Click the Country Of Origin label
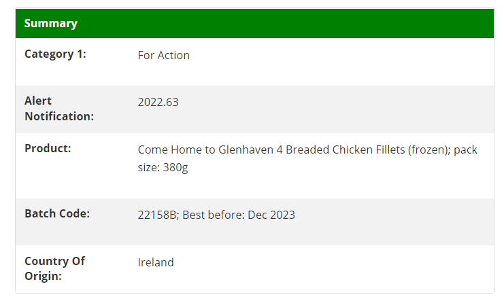Screen dimensions: 504x299 [x=54, y=268]
